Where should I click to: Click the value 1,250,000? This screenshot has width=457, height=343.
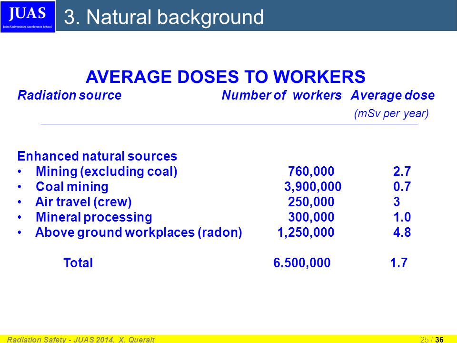[x=306, y=232]
